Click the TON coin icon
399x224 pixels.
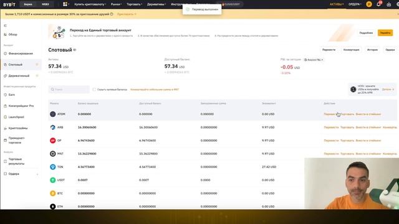(52, 167)
